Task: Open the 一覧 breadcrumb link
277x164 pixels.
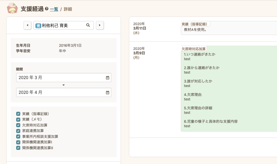Action: coord(54,9)
